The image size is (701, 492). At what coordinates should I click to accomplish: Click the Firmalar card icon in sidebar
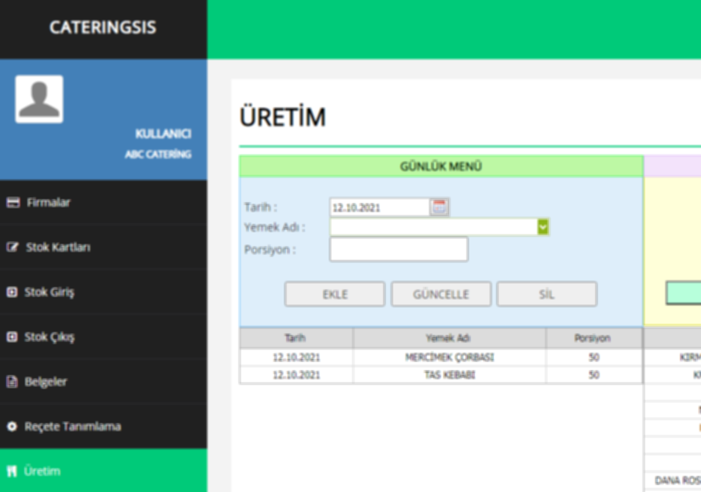13,202
